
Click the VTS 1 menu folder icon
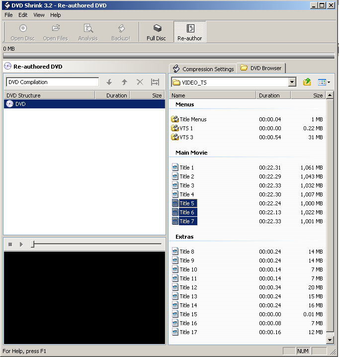(x=175, y=128)
